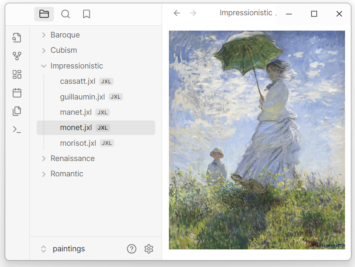The height and width of the screenshot is (267, 355).
Task: Click the templates copy icon
Action: pos(17,111)
